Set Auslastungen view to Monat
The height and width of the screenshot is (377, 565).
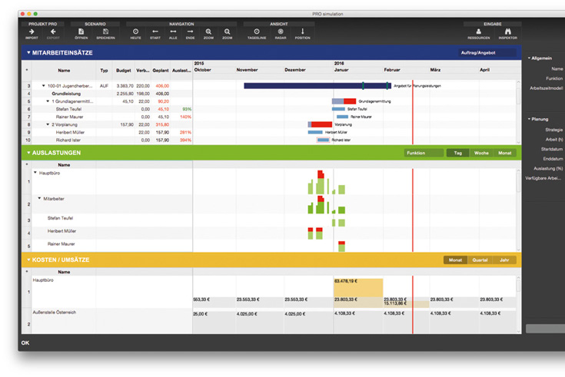click(x=505, y=153)
